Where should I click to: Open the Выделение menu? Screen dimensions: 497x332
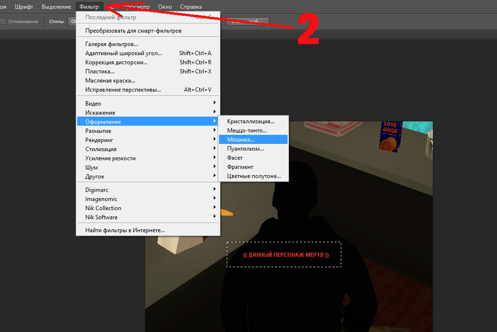pyautogui.click(x=57, y=7)
